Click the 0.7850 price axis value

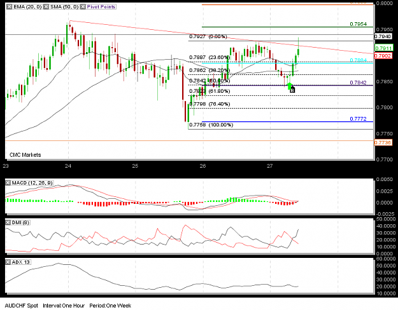(x=384, y=81)
